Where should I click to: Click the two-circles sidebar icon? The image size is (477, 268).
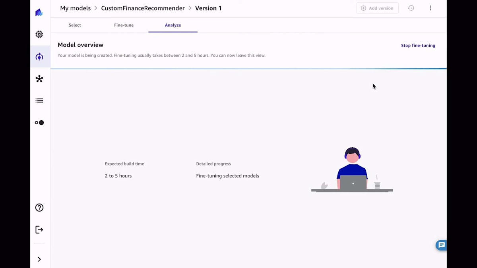39,123
